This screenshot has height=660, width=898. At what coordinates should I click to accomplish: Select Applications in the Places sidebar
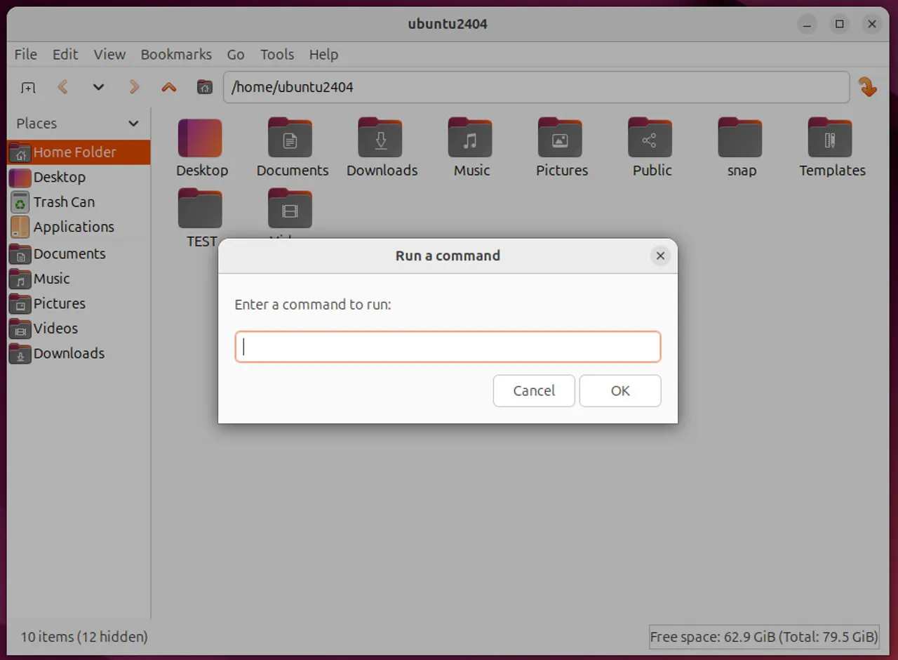[x=74, y=227]
